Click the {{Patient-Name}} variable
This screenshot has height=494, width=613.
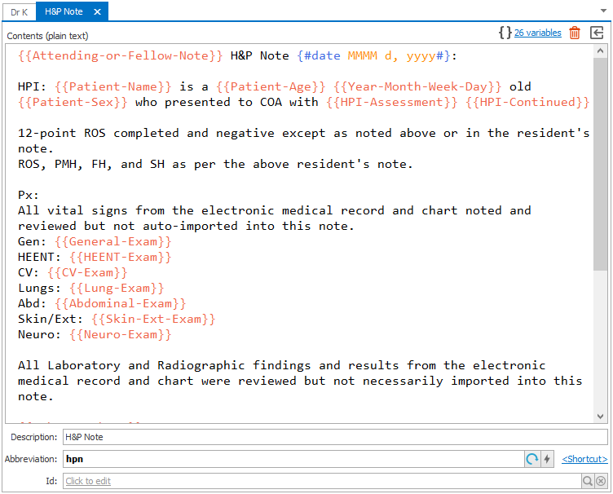[113, 86]
